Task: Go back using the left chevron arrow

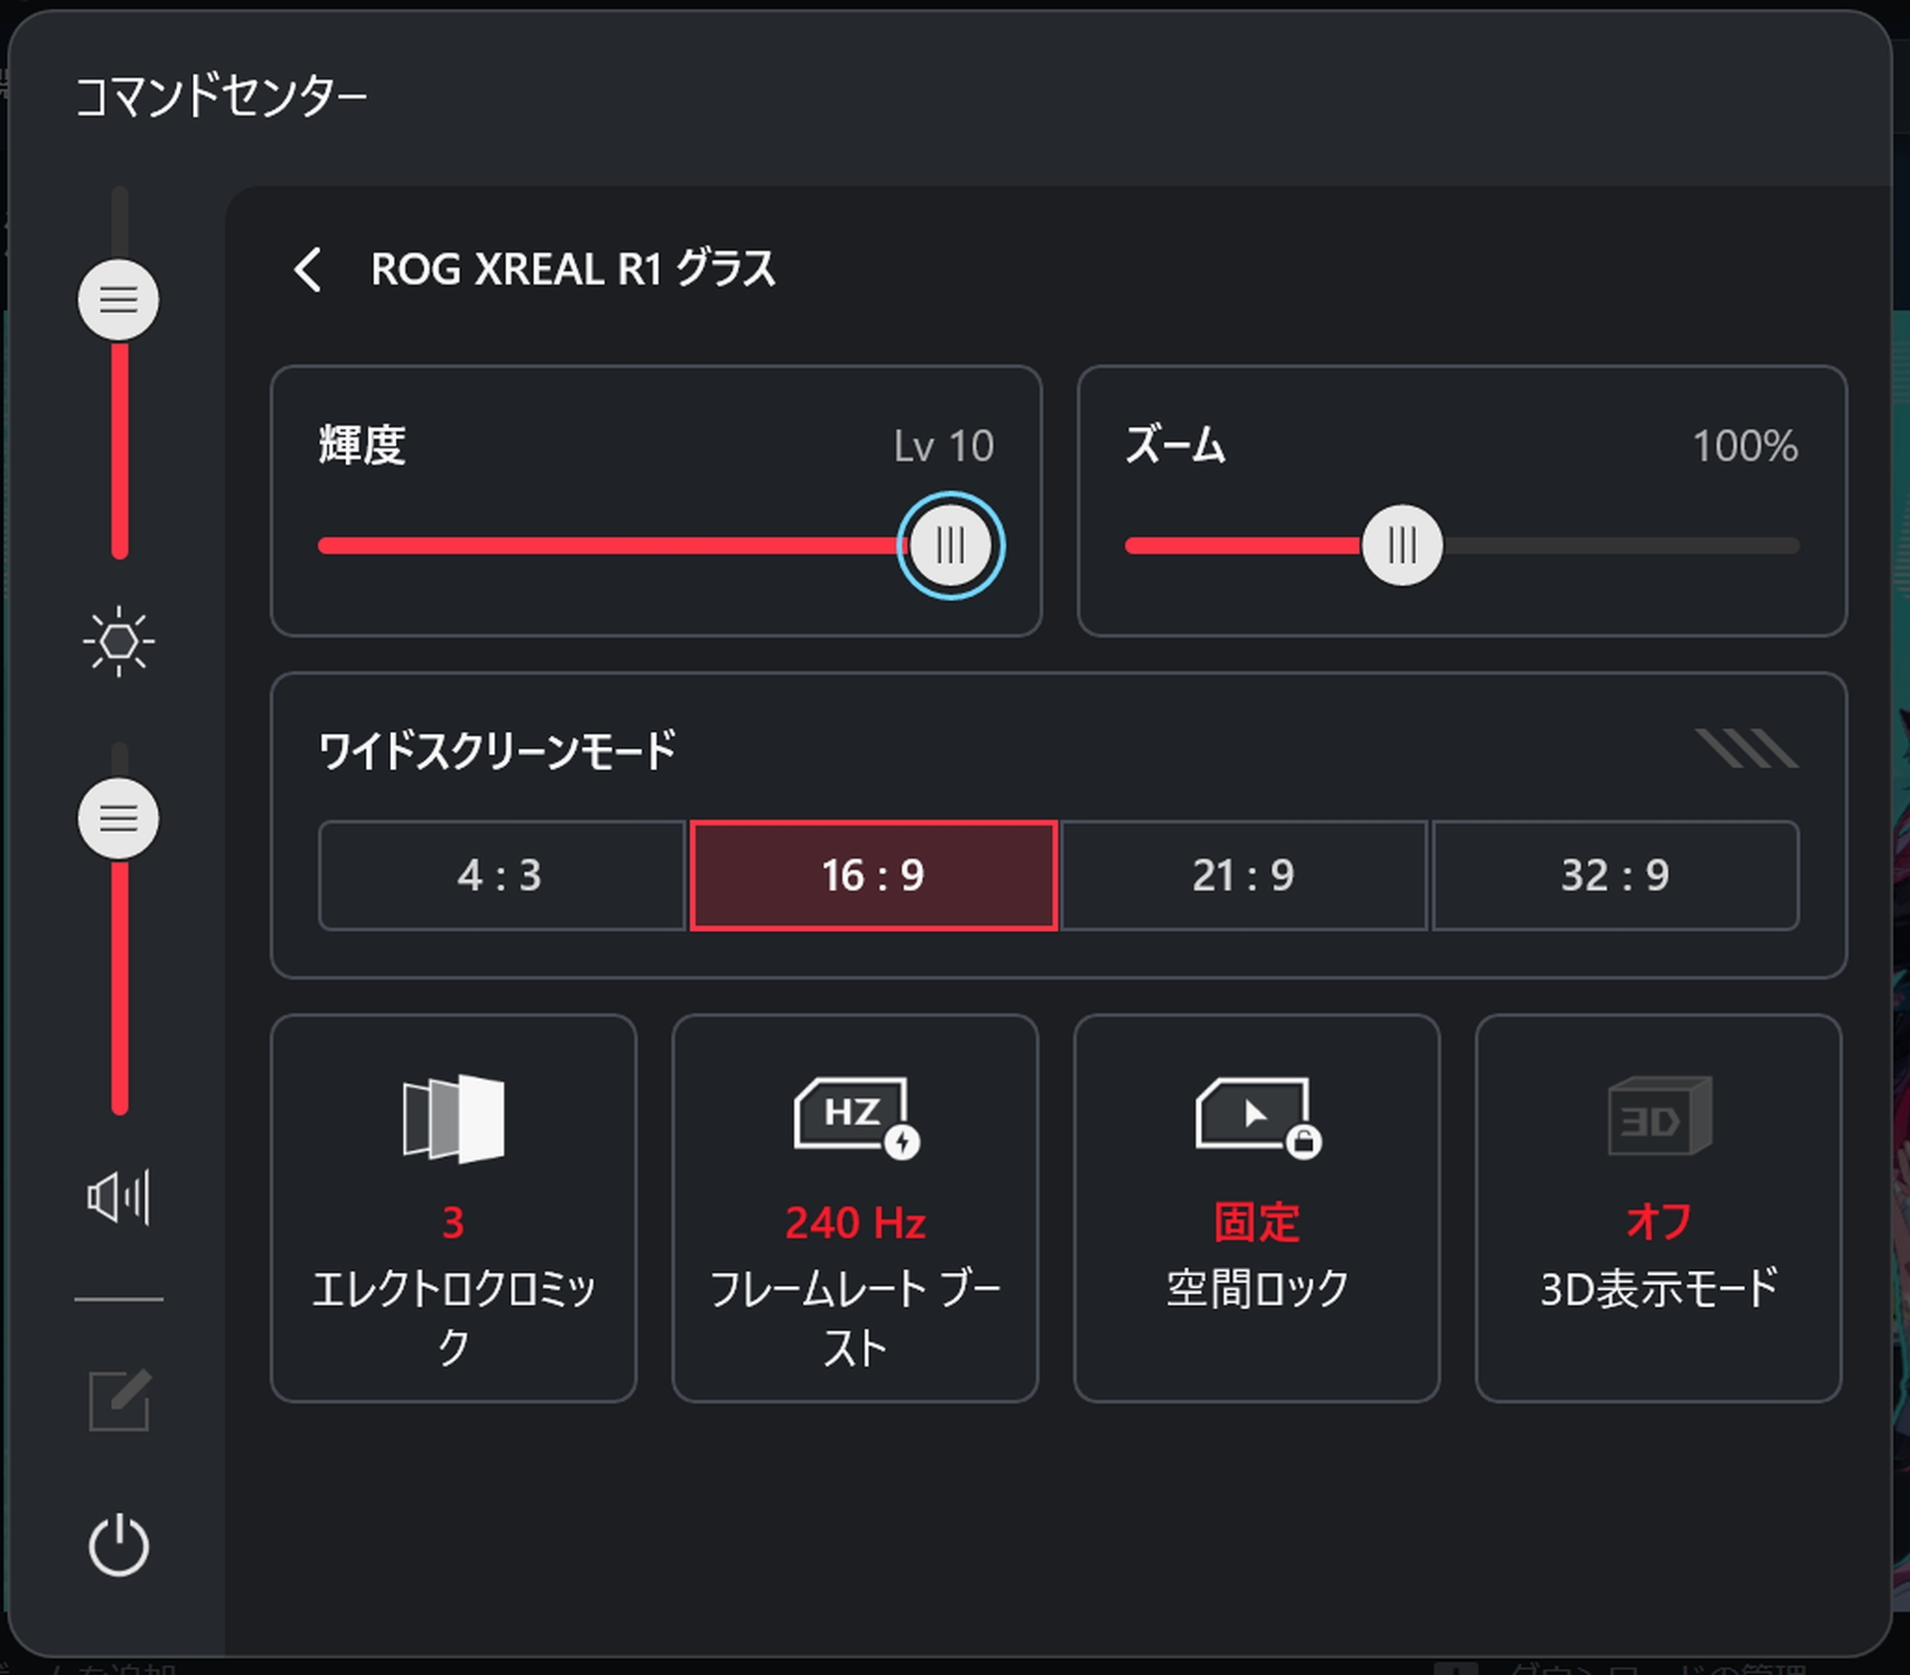Action: [x=308, y=270]
